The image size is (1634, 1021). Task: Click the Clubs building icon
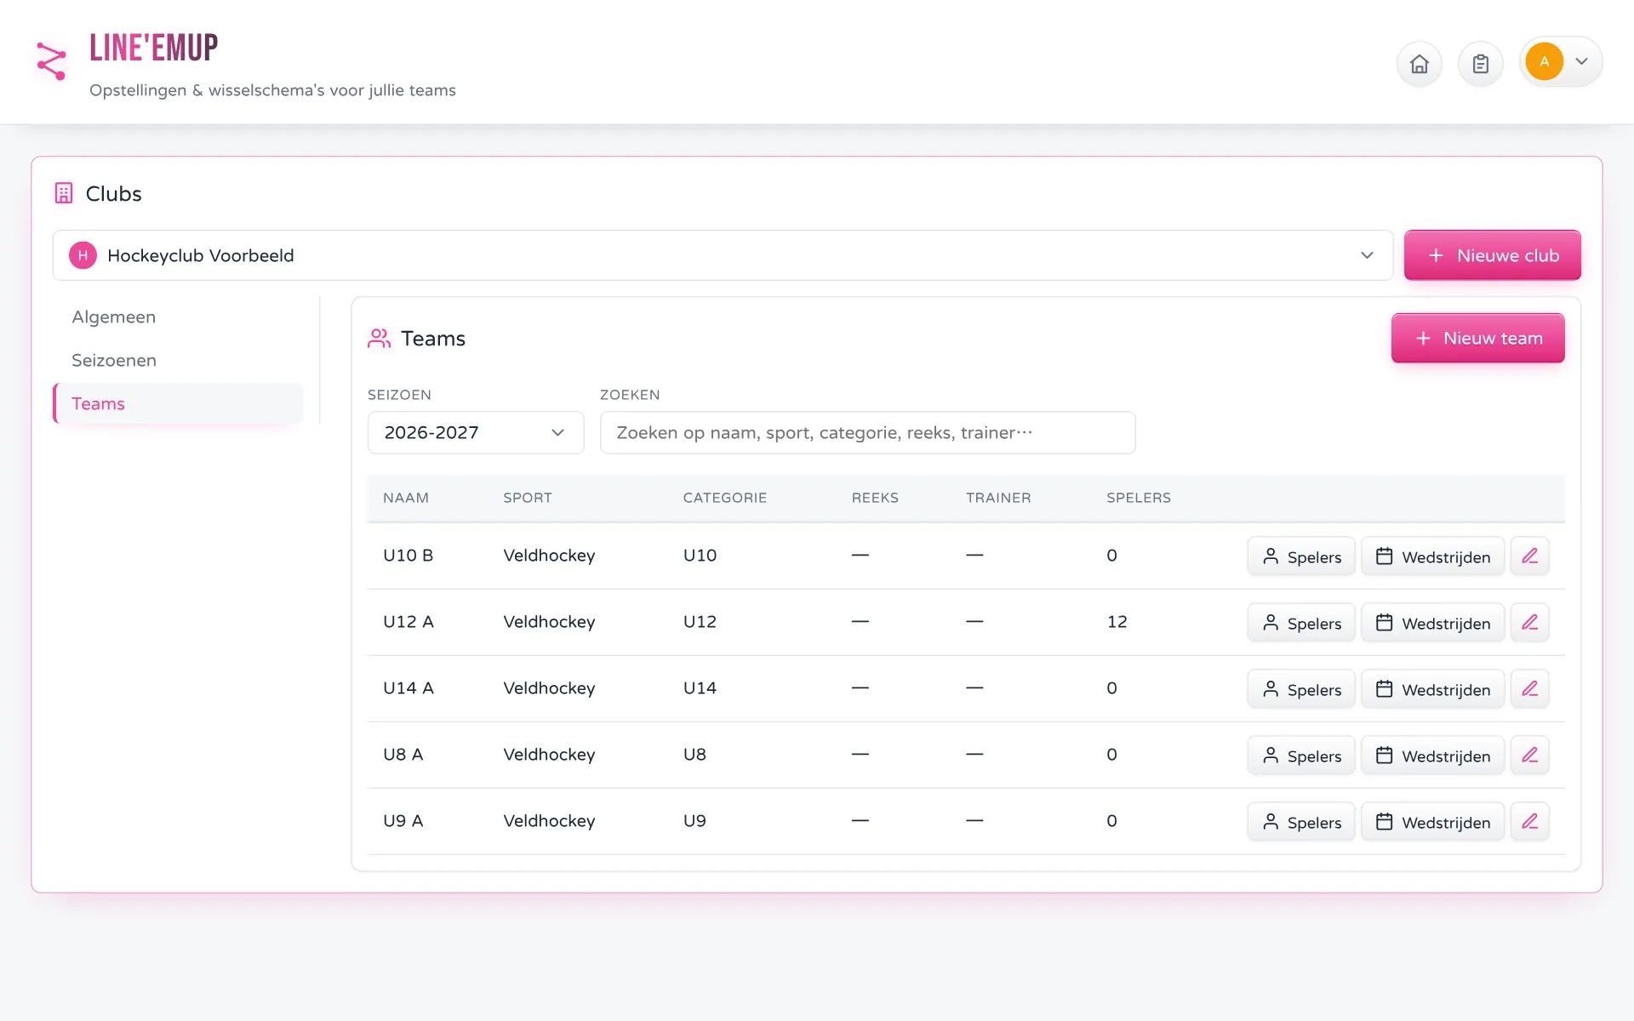pyautogui.click(x=64, y=193)
